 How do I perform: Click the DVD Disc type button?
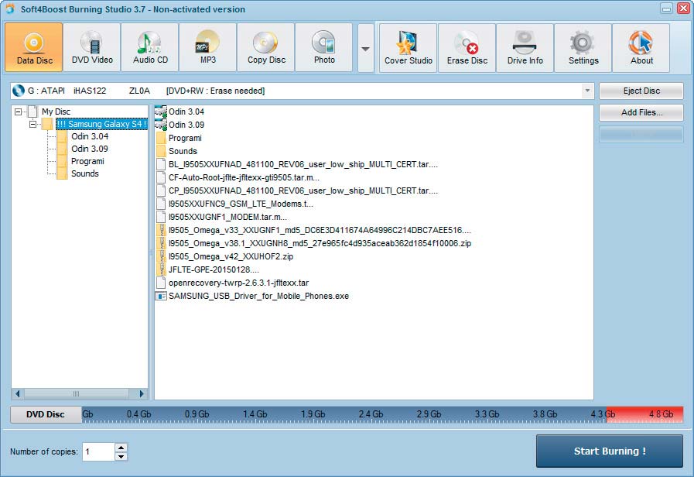(46, 414)
